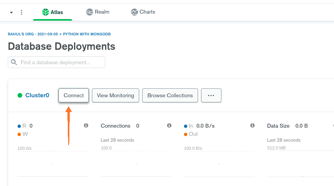Open the vertical three-dot options menu
The height and width of the screenshot is (186, 334).
(x=21, y=12)
